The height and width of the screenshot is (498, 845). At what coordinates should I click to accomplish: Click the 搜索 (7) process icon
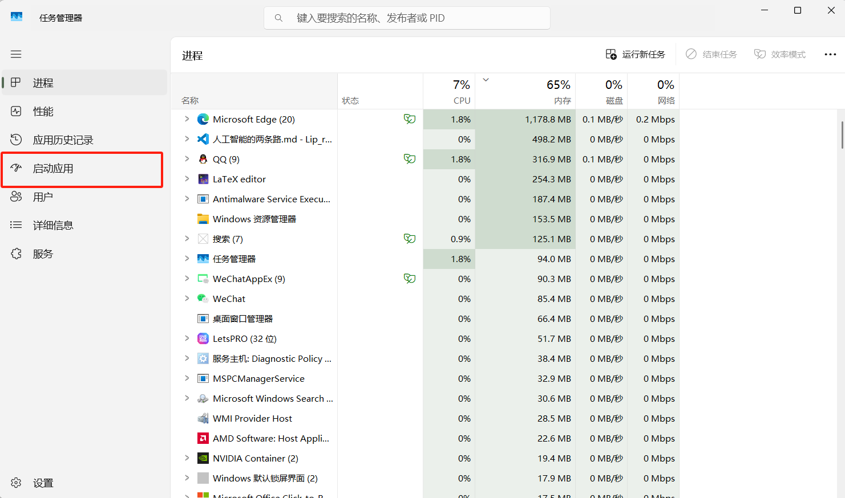[x=203, y=239]
